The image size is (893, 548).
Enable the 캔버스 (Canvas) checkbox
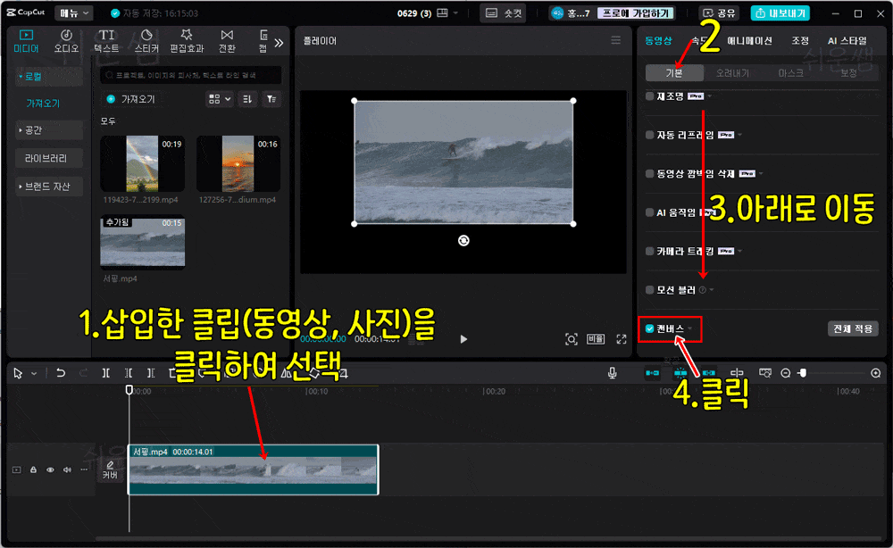point(651,328)
